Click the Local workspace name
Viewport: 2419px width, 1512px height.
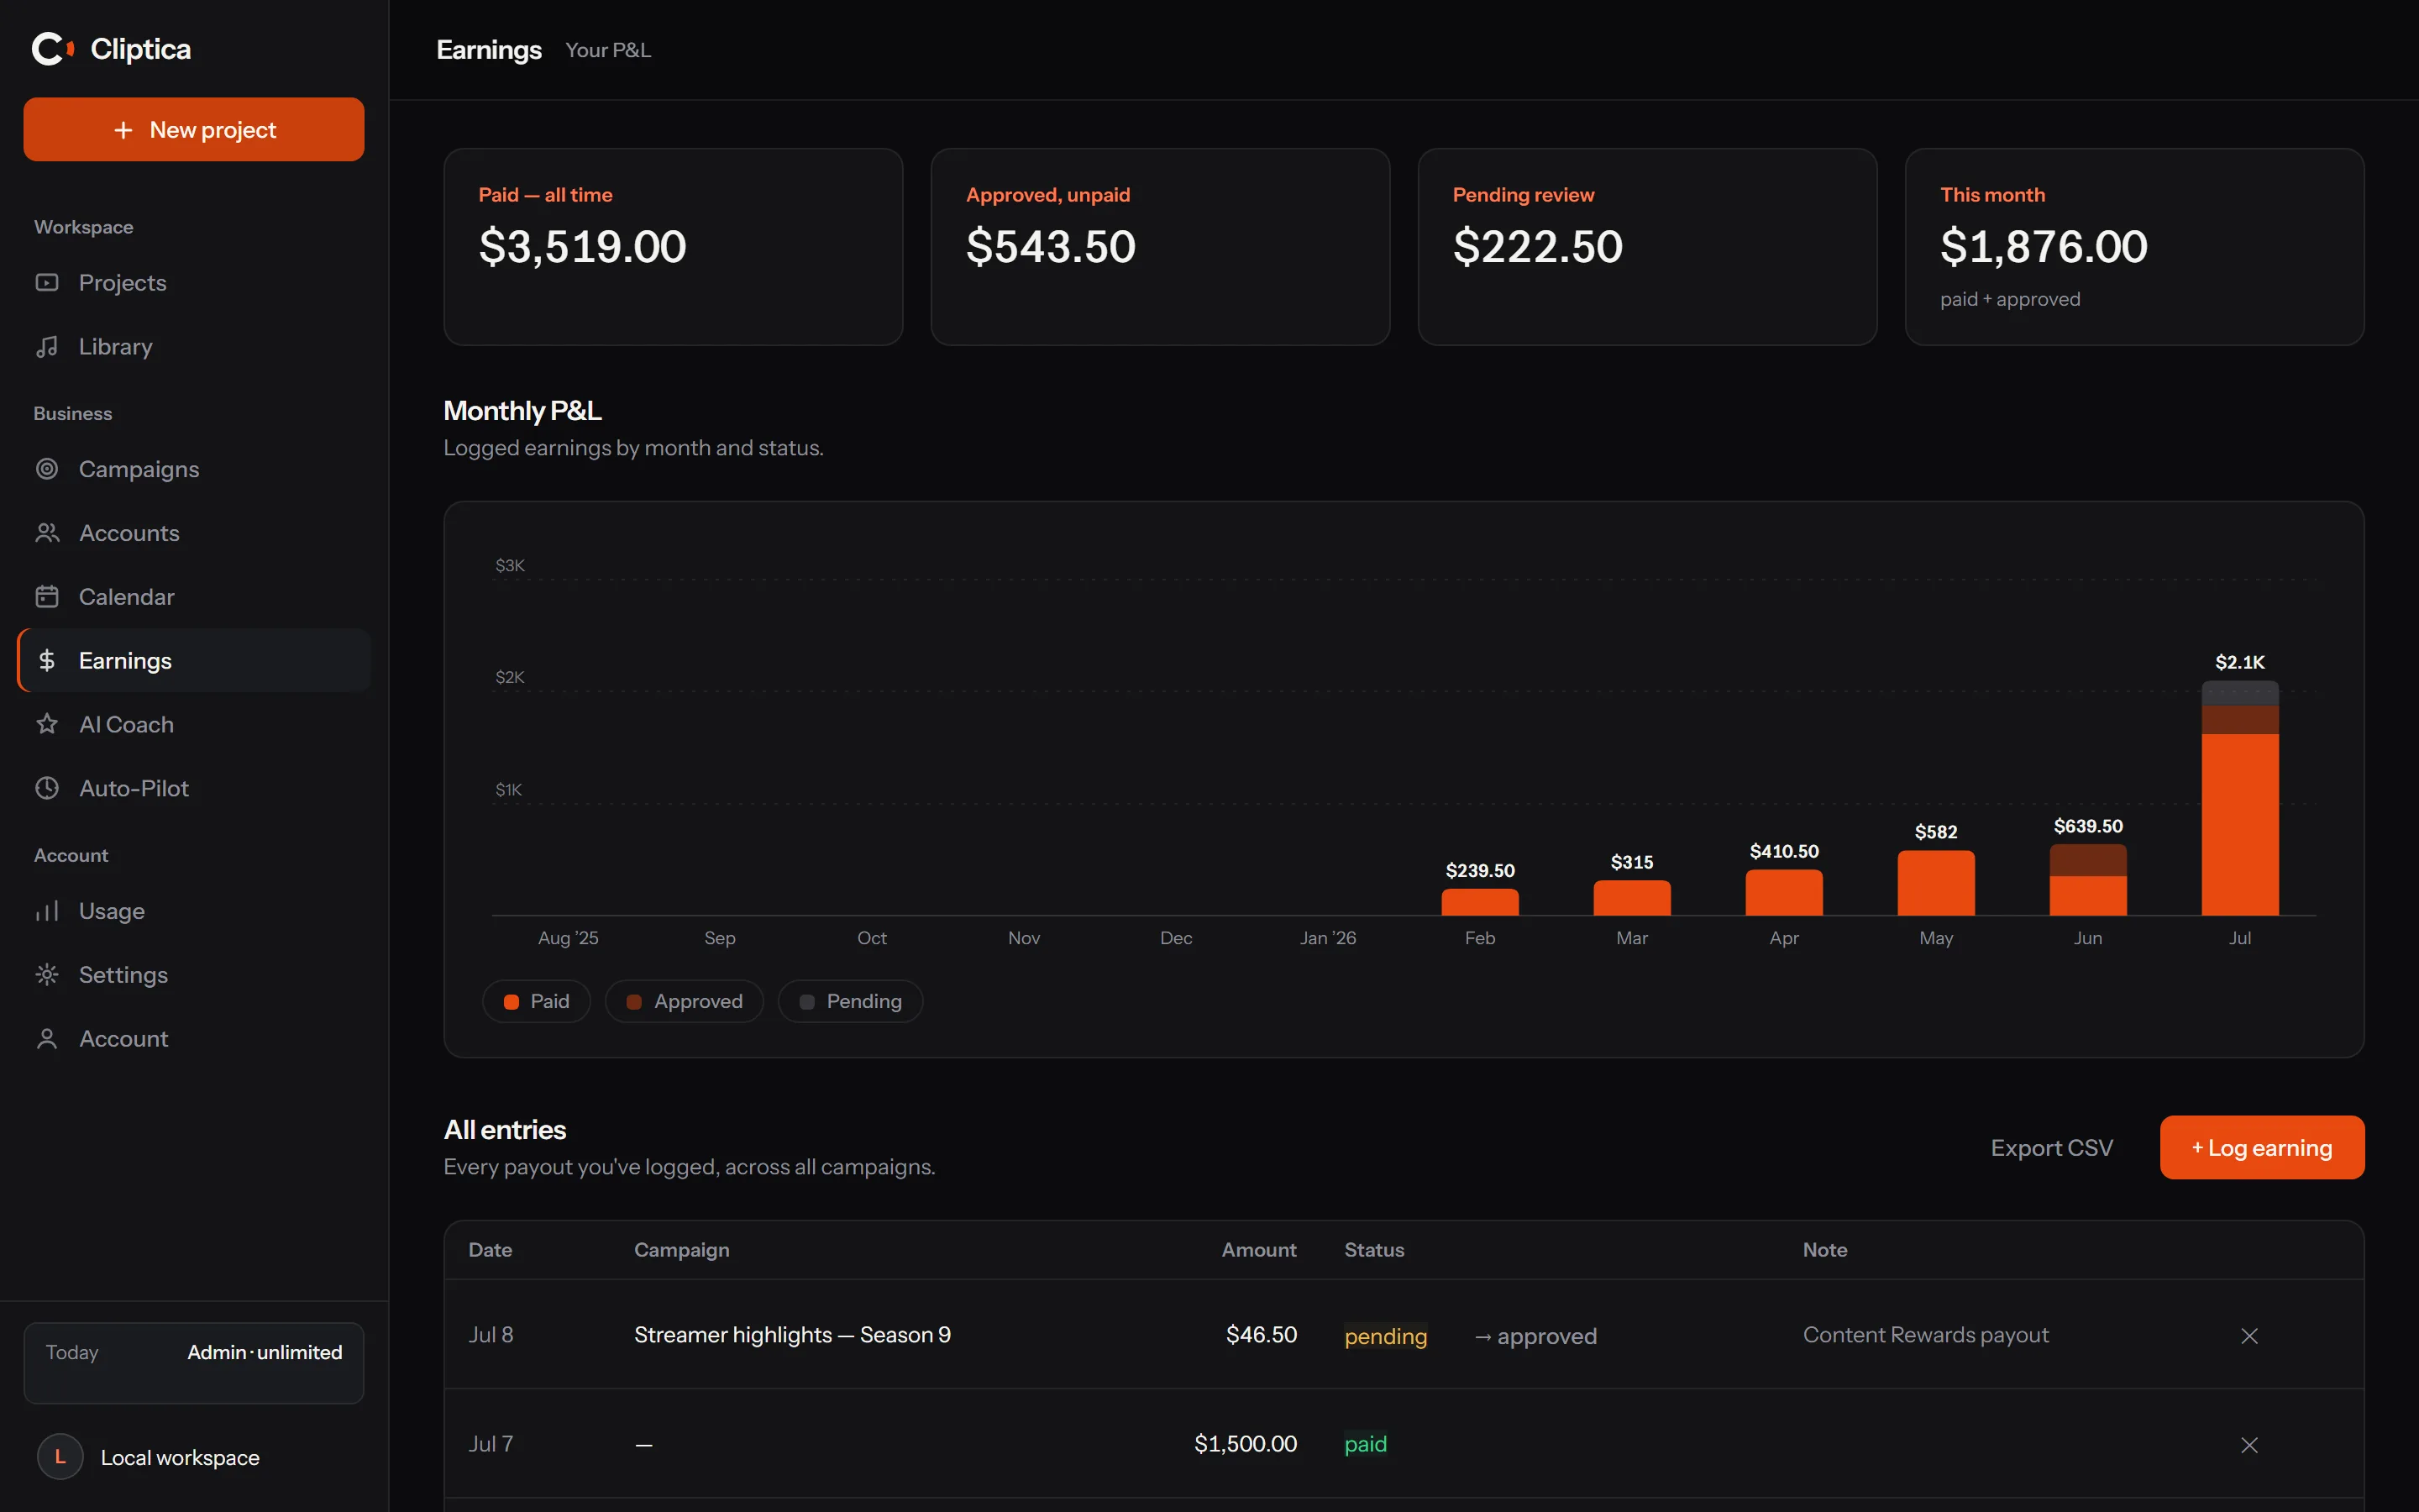pyautogui.click(x=180, y=1458)
